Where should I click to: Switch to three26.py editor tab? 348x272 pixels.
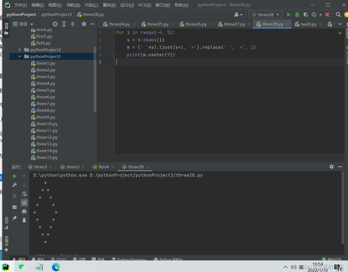point(196,24)
